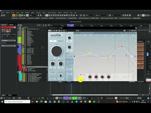Open the Grille snap type dropdown

coord(90,15)
